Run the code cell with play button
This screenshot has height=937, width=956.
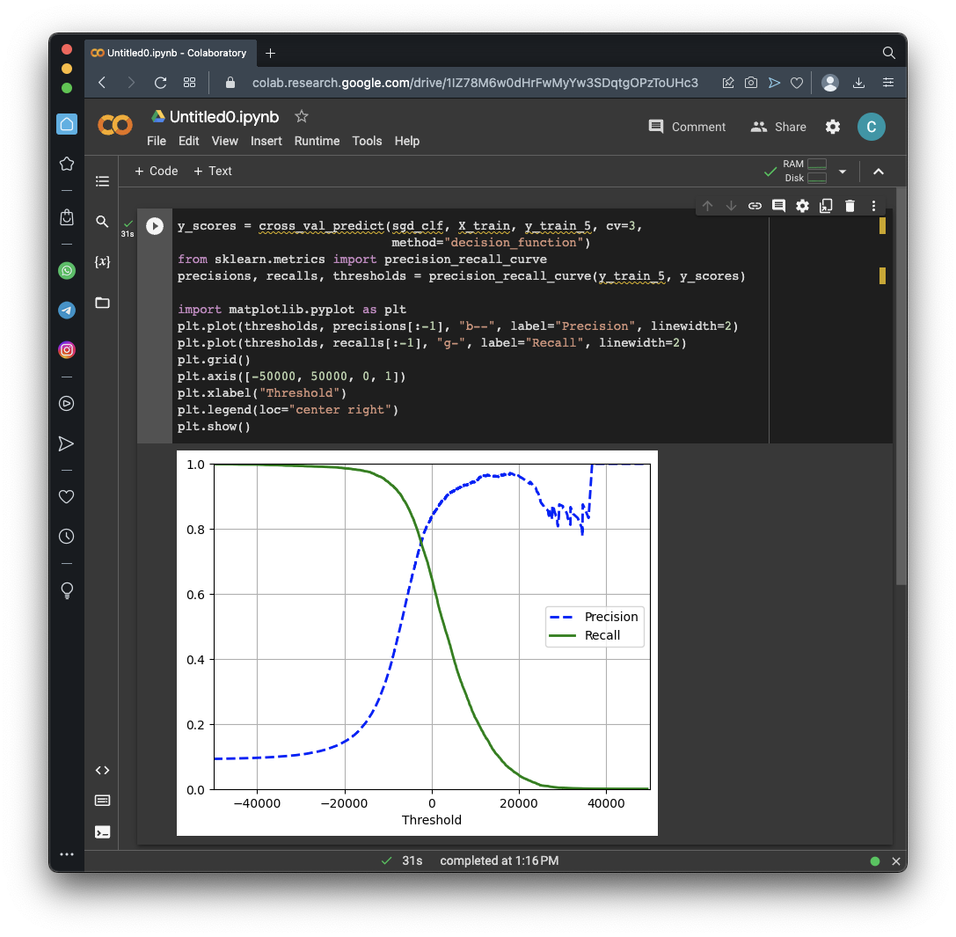(x=155, y=226)
